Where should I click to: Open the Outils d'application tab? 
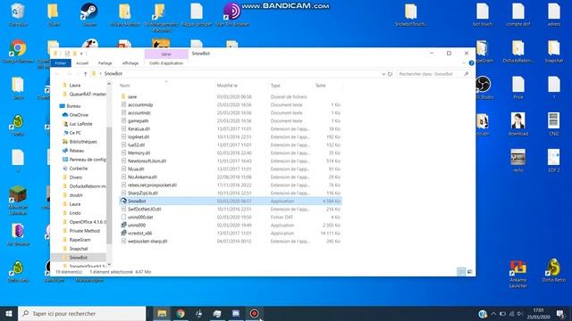point(166,63)
